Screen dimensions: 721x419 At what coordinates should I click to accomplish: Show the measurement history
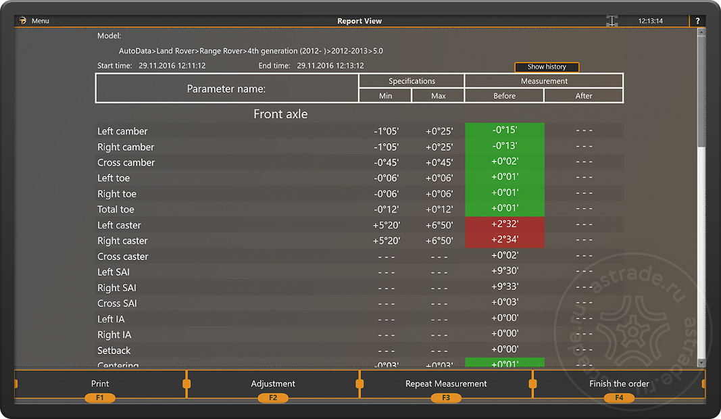tap(547, 67)
